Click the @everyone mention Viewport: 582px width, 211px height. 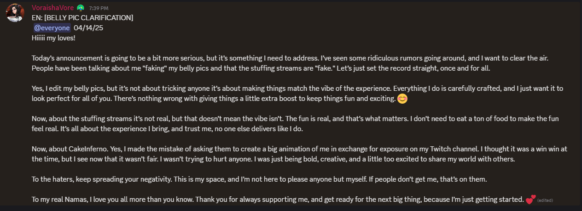(52, 28)
